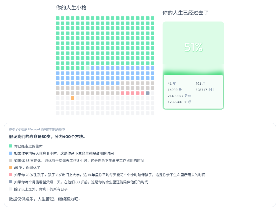Click the 51% progress percentage display
The height and width of the screenshot is (211, 280).
[193, 47]
